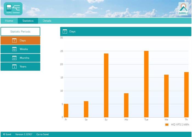This screenshot has height=137, width=192.
Task: Click the calendar icon in chart header
Action: coord(65,32)
